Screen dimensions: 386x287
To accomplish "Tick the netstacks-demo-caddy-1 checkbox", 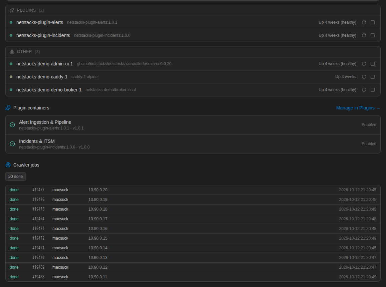I will (x=373, y=77).
